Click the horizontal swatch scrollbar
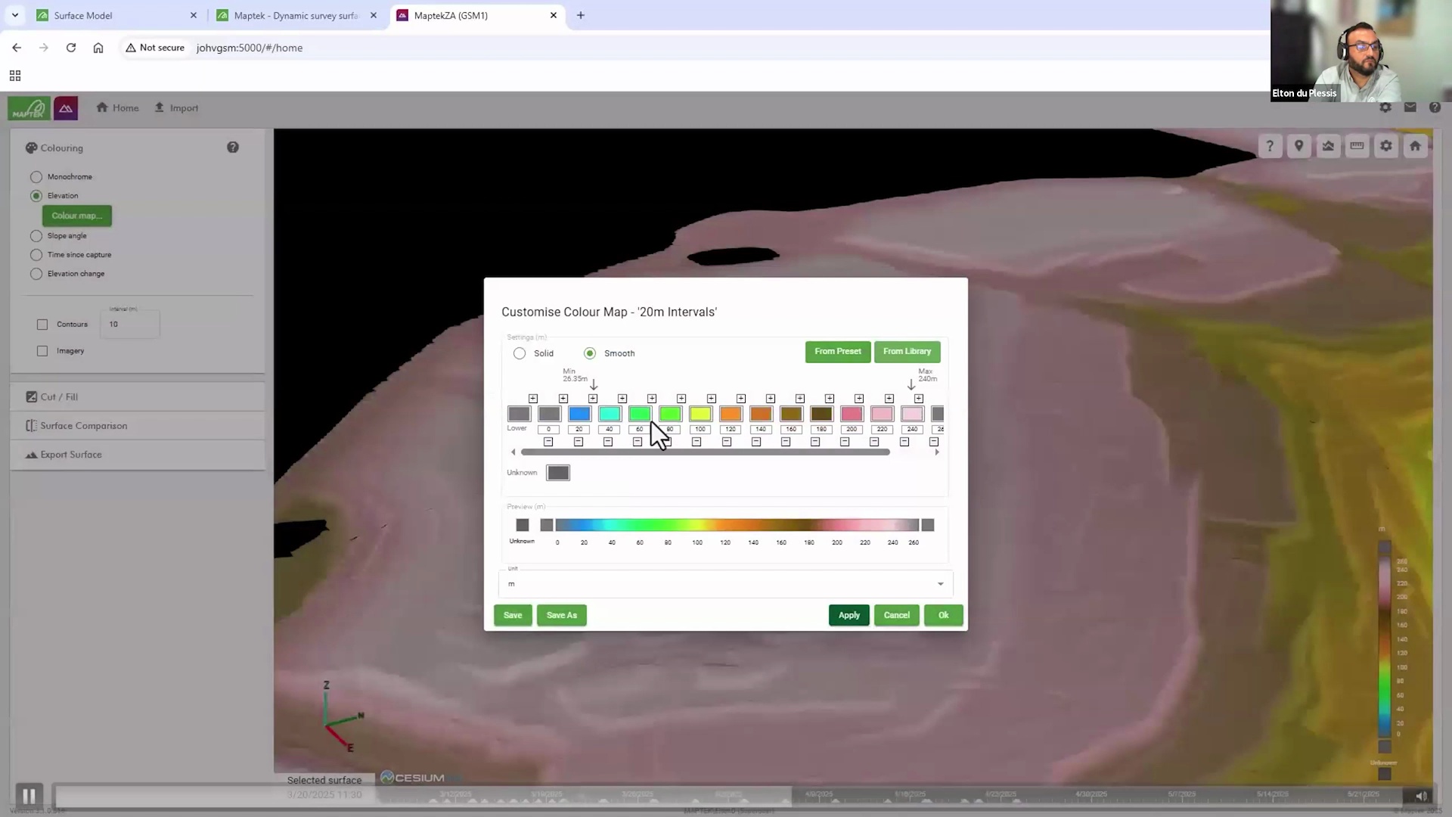1452x817 pixels. point(706,452)
